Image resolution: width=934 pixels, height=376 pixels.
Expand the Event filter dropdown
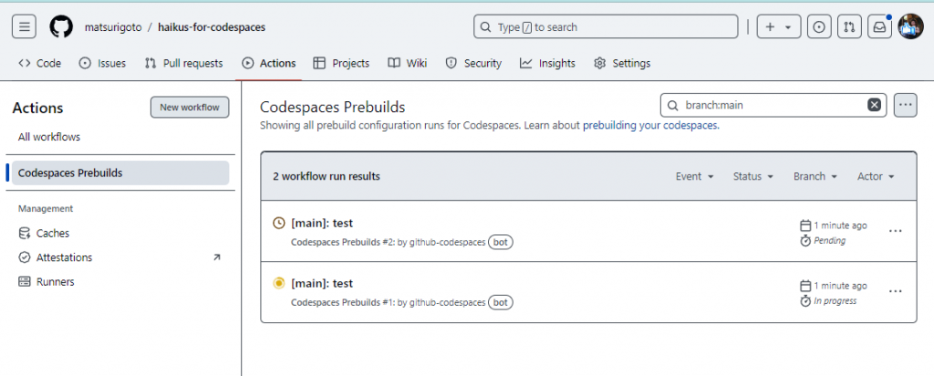click(694, 177)
